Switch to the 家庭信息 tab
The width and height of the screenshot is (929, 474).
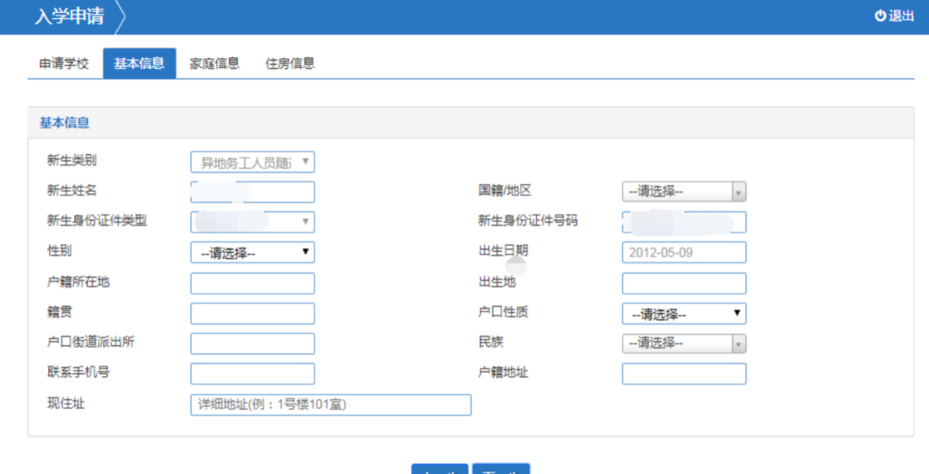(x=214, y=64)
